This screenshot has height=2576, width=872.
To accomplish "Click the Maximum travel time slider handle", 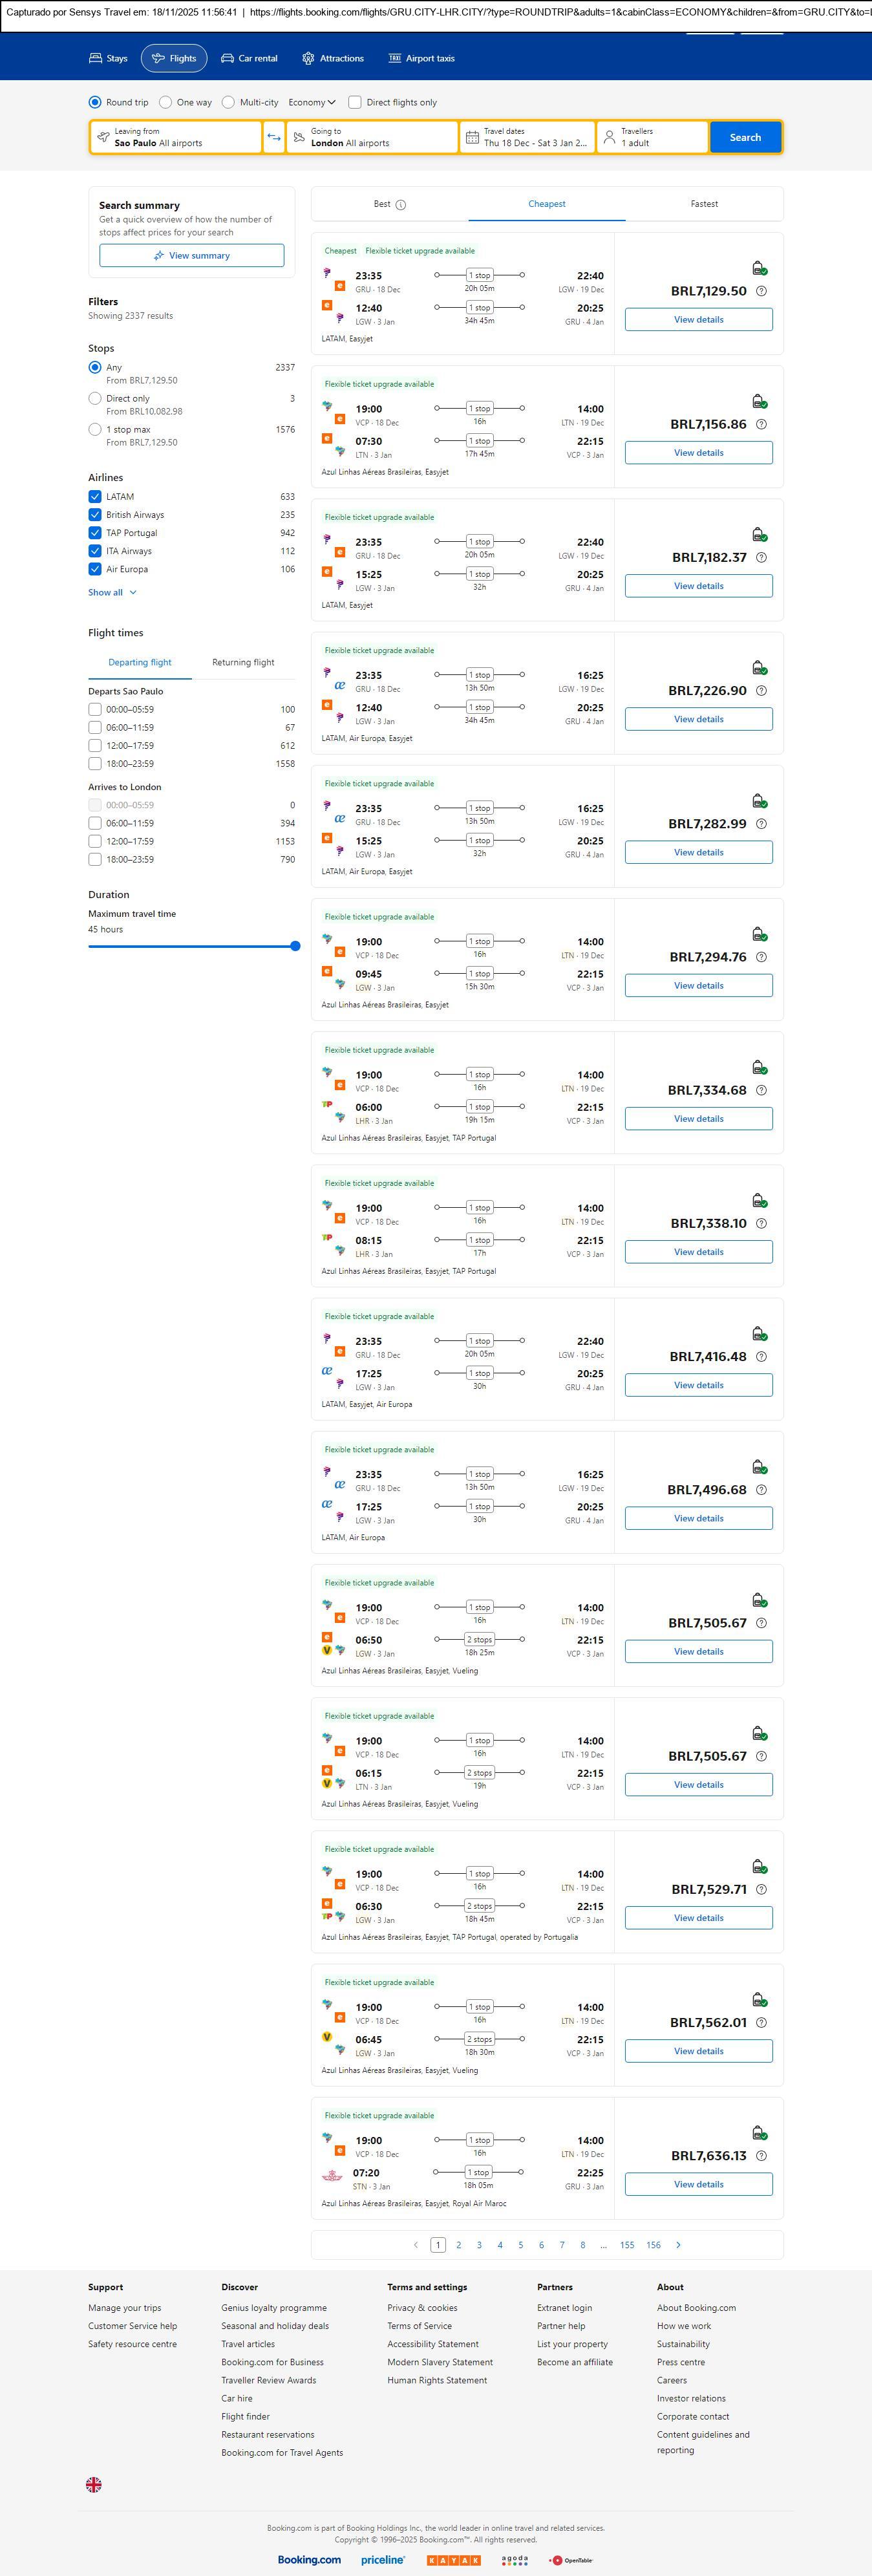I will [295, 946].
